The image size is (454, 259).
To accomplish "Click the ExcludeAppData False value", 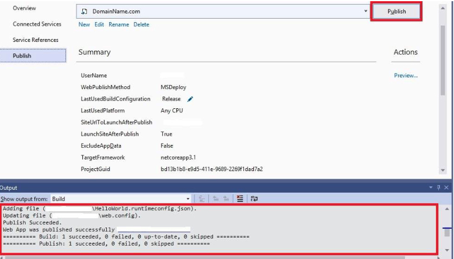I will pyautogui.click(x=167, y=146).
